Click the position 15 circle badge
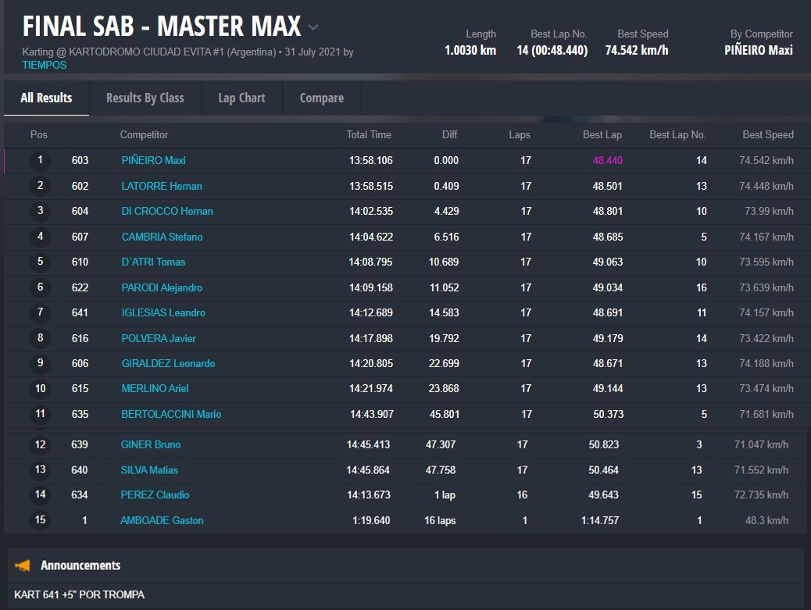This screenshot has height=610, width=811. [40, 520]
